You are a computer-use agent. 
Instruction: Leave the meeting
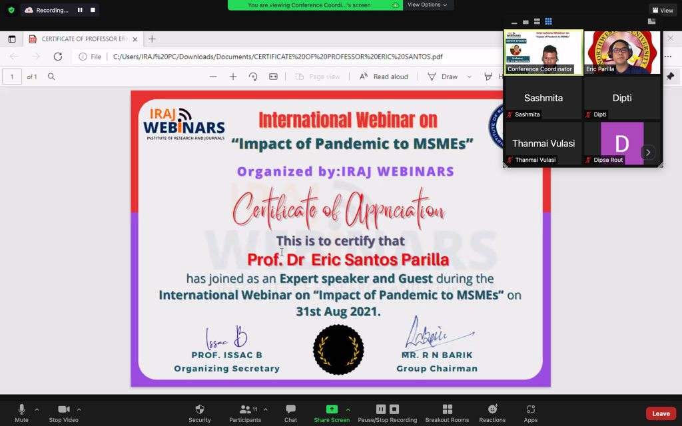[x=660, y=413]
